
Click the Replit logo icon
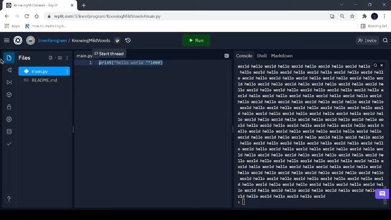click(x=18, y=40)
